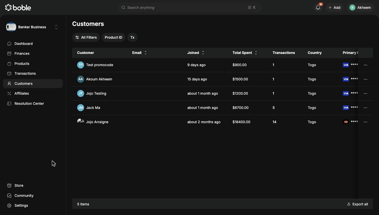Open more options for Jack Ma row
This screenshot has height=215, width=379.
[365, 108]
